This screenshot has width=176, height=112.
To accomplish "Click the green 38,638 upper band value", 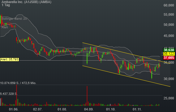I will (x=169, y=50).
